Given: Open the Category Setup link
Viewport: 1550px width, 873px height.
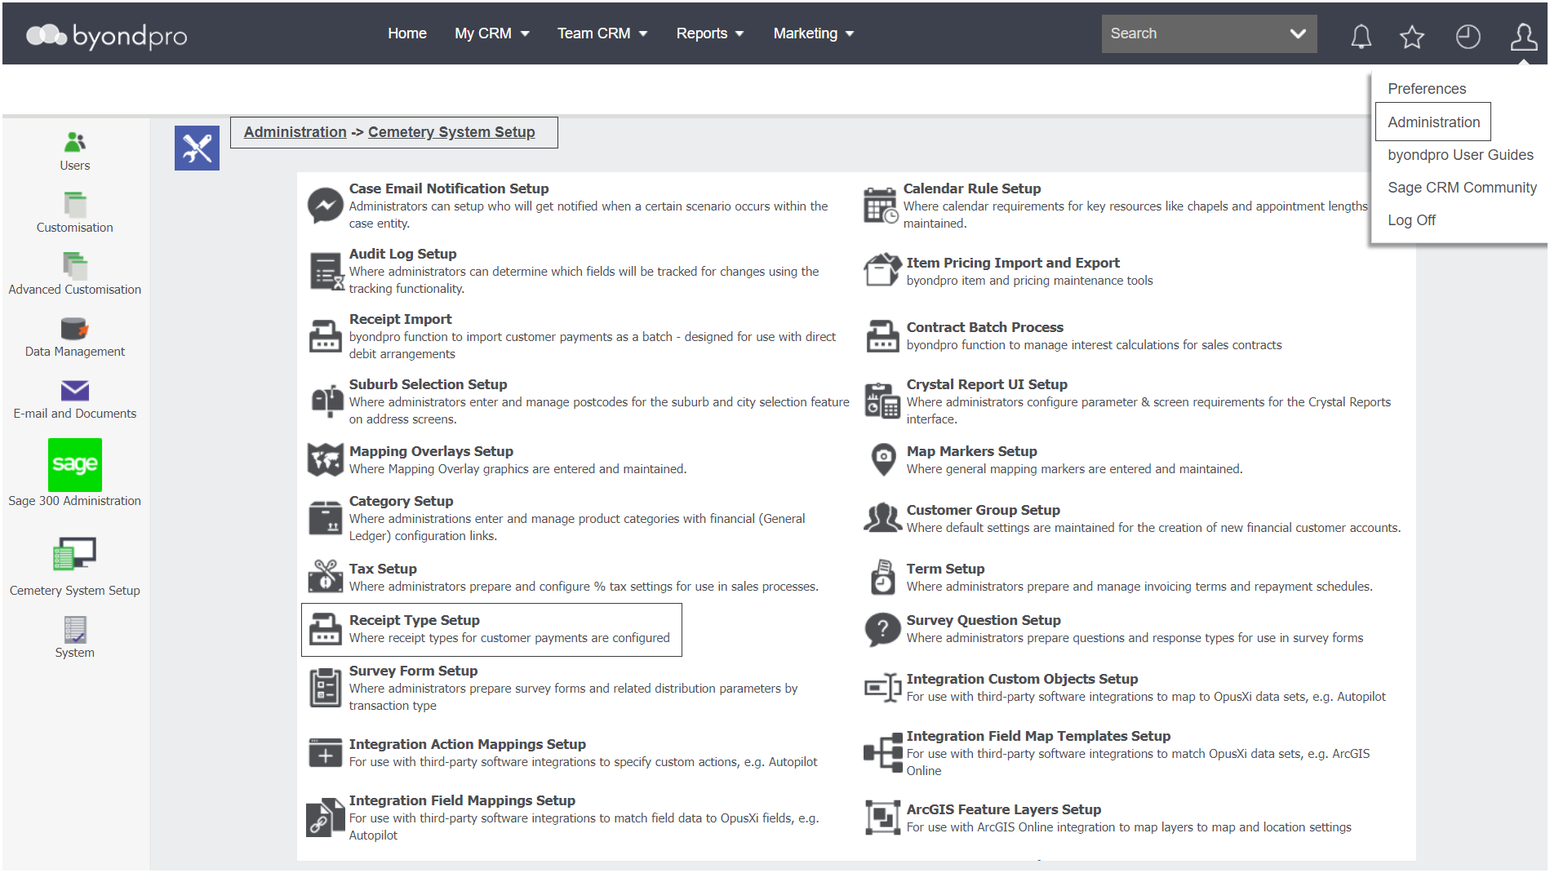Looking at the screenshot, I should pos(401,501).
